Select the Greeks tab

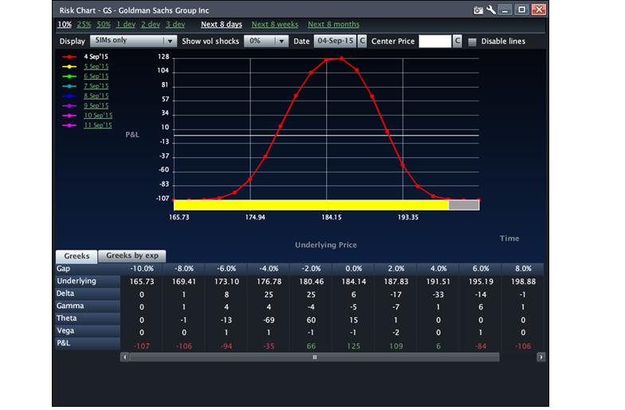point(76,256)
